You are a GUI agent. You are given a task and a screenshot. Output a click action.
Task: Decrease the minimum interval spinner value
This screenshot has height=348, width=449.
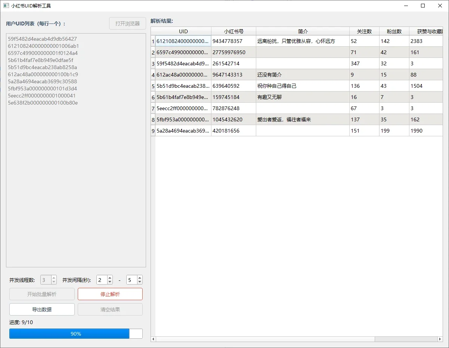110,282
